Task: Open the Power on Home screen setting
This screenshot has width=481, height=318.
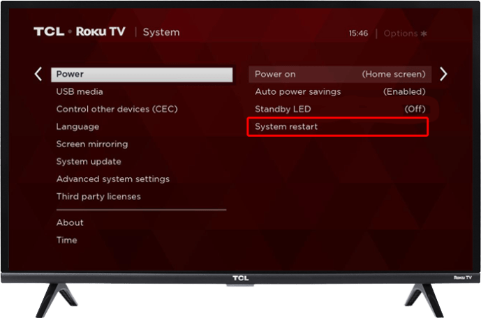Action: (340, 74)
